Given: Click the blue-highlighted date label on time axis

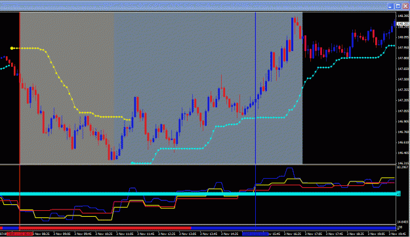Looking at the screenshot, I should point(255,234).
